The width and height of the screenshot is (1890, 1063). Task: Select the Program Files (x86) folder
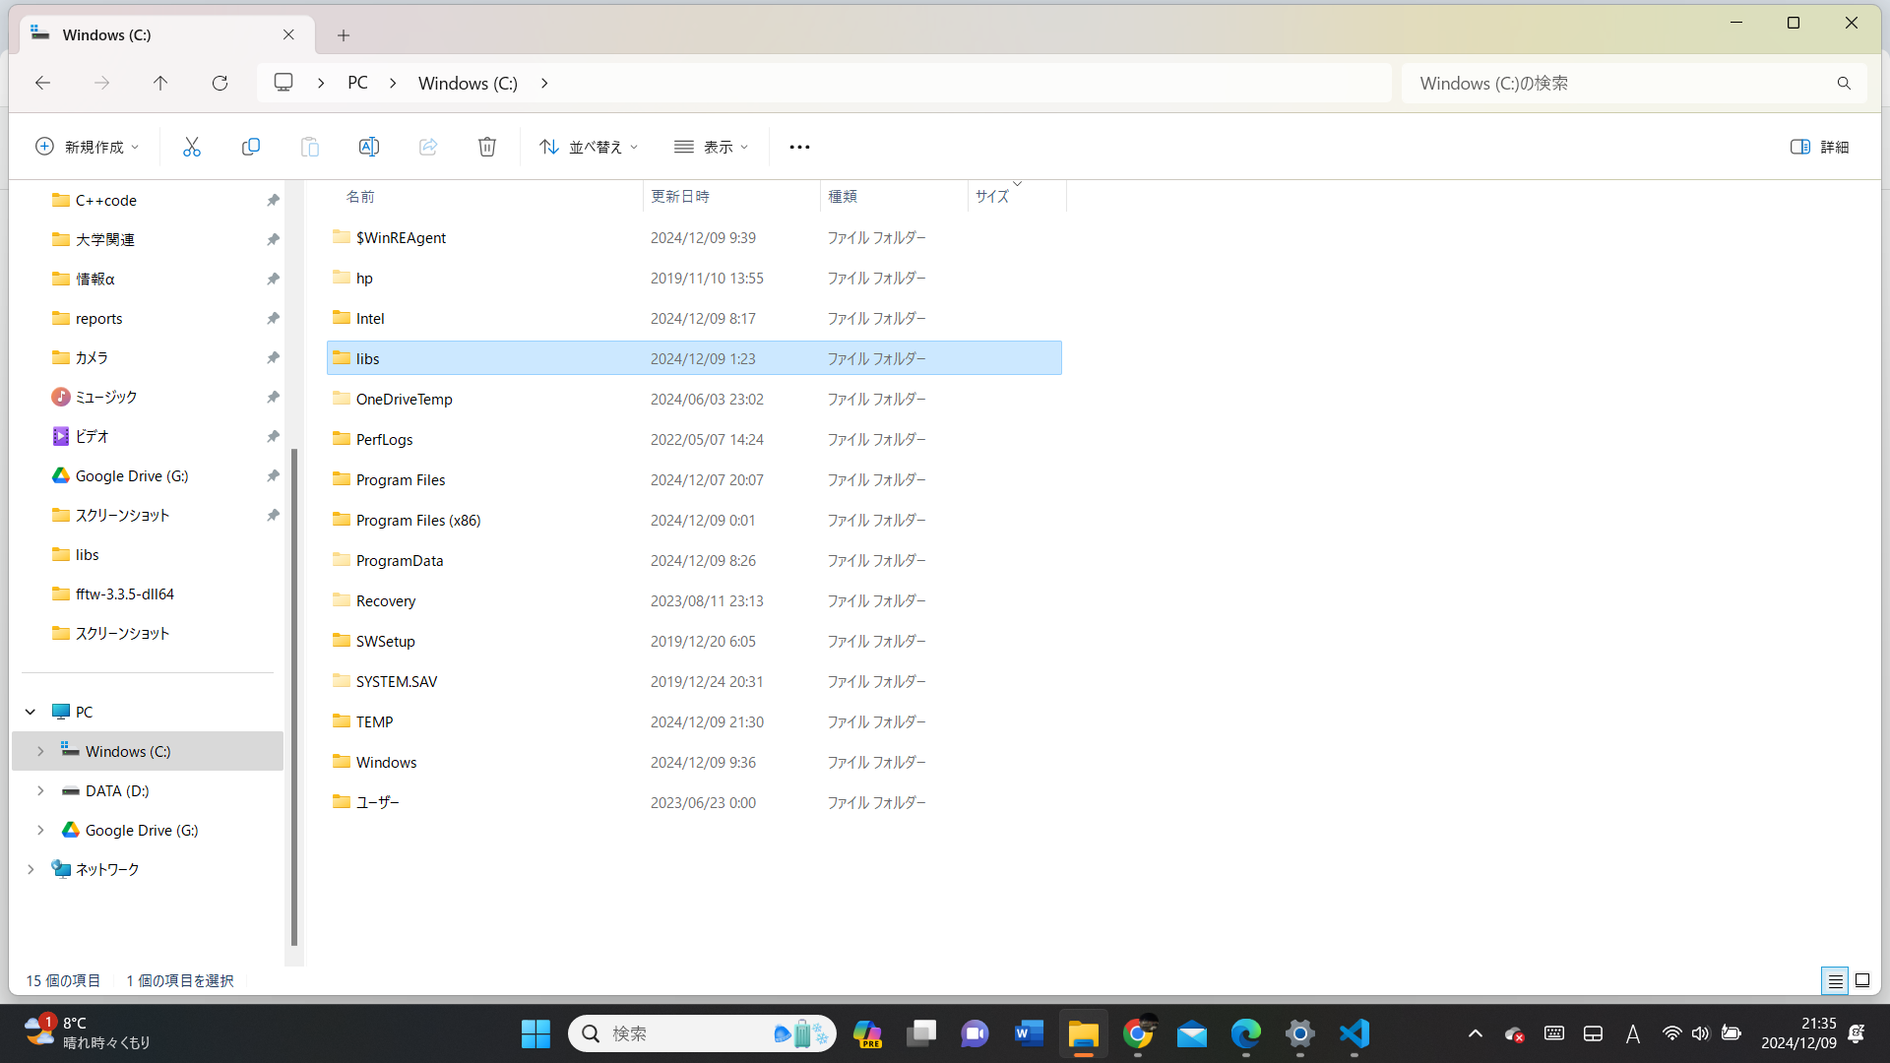pos(418,520)
